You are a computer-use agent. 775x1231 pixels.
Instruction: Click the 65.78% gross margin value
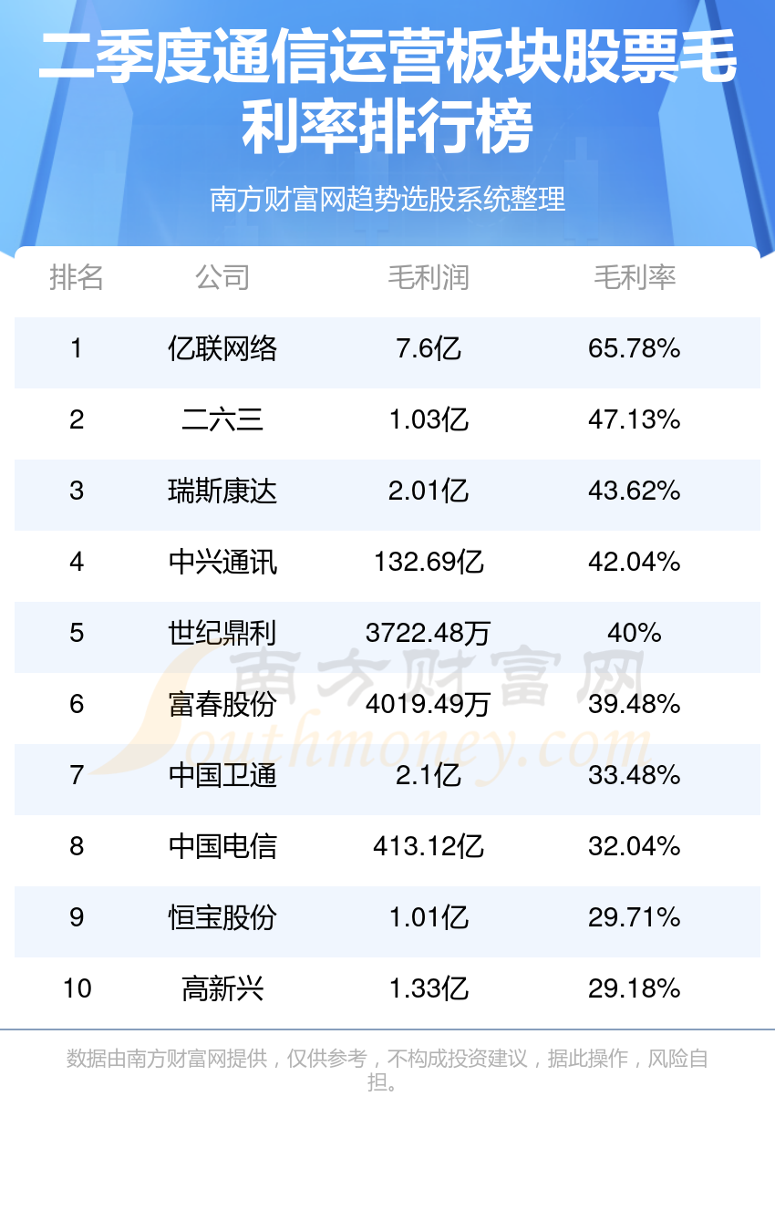pyautogui.click(x=635, y=348)
